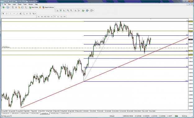194x118 pixels.
Task: Switch chart to candlesticks style
Action: 61,11
